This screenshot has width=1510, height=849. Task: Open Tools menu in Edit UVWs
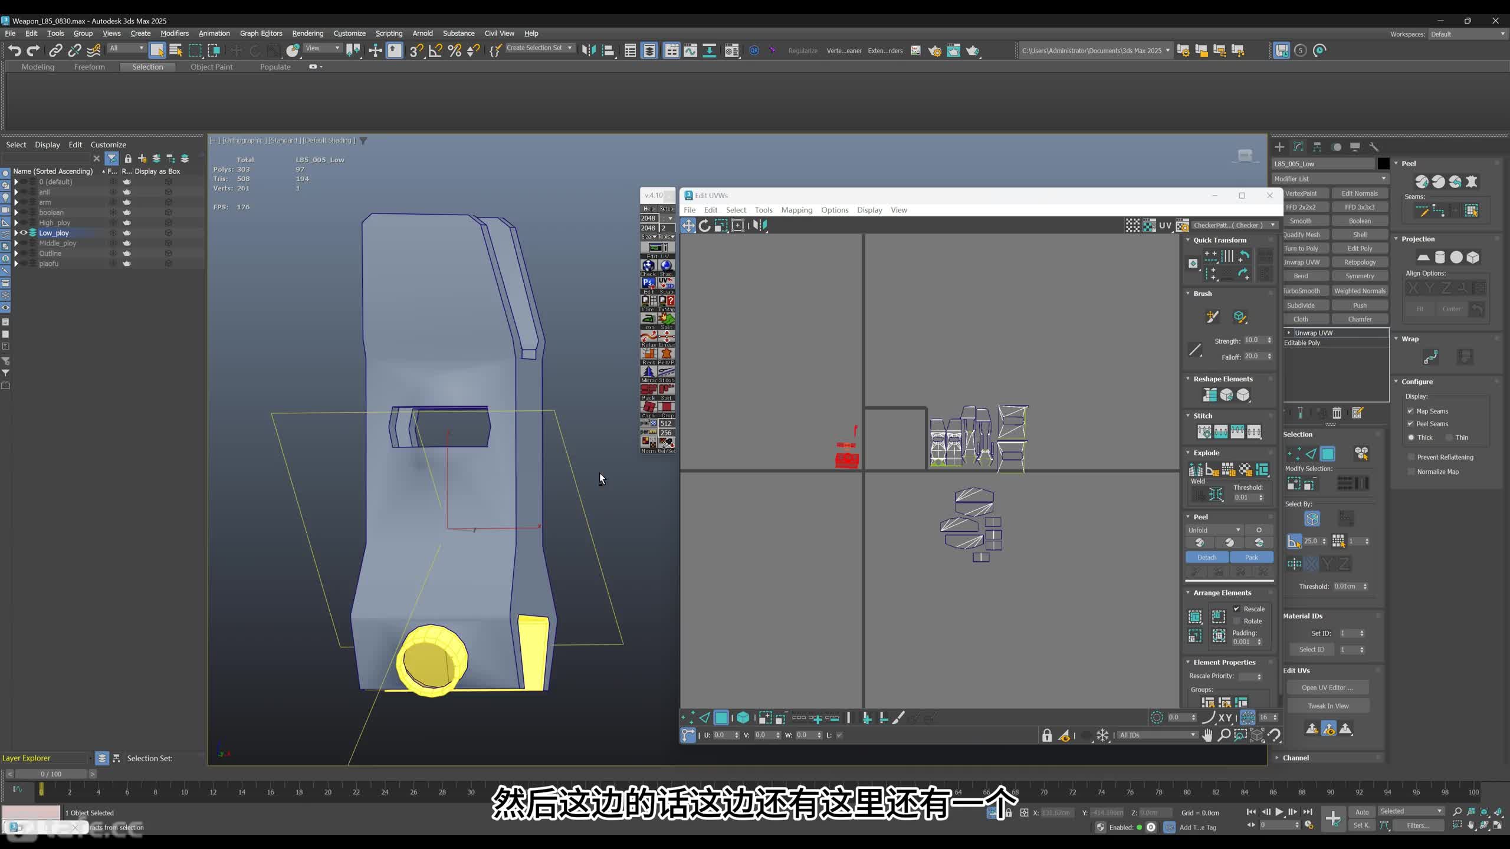click(763, 210)
